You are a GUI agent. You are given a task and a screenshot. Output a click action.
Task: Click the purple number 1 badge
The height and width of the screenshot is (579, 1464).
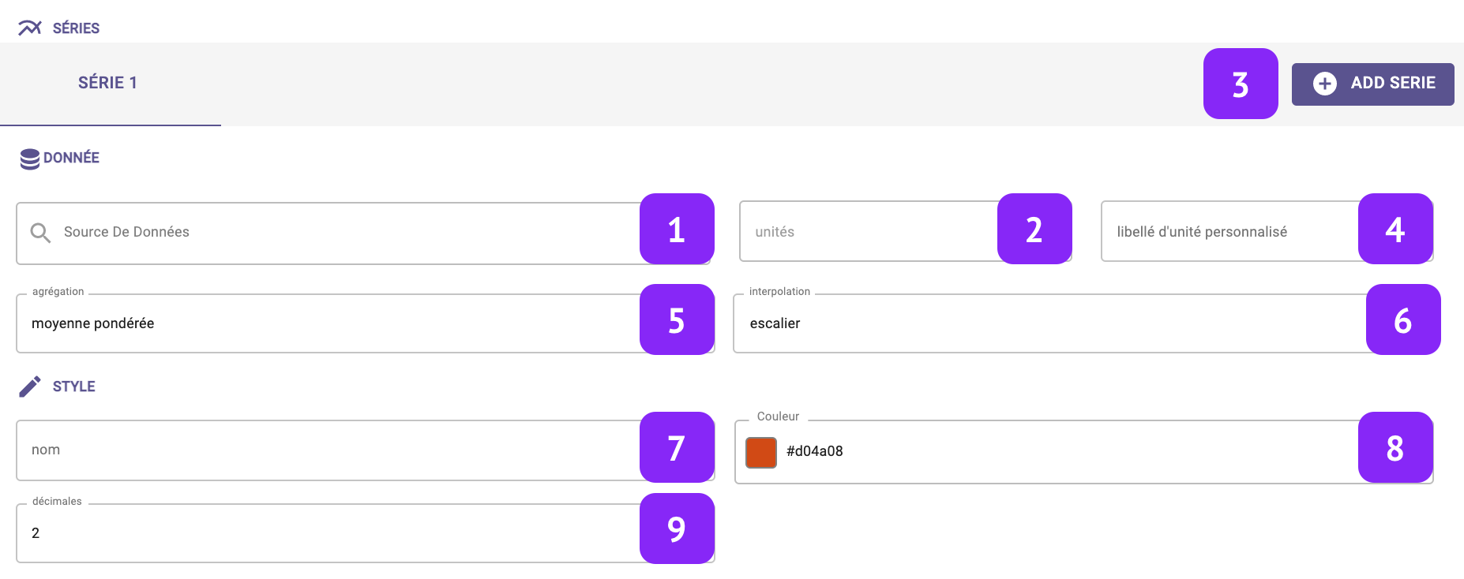point(676,229)
